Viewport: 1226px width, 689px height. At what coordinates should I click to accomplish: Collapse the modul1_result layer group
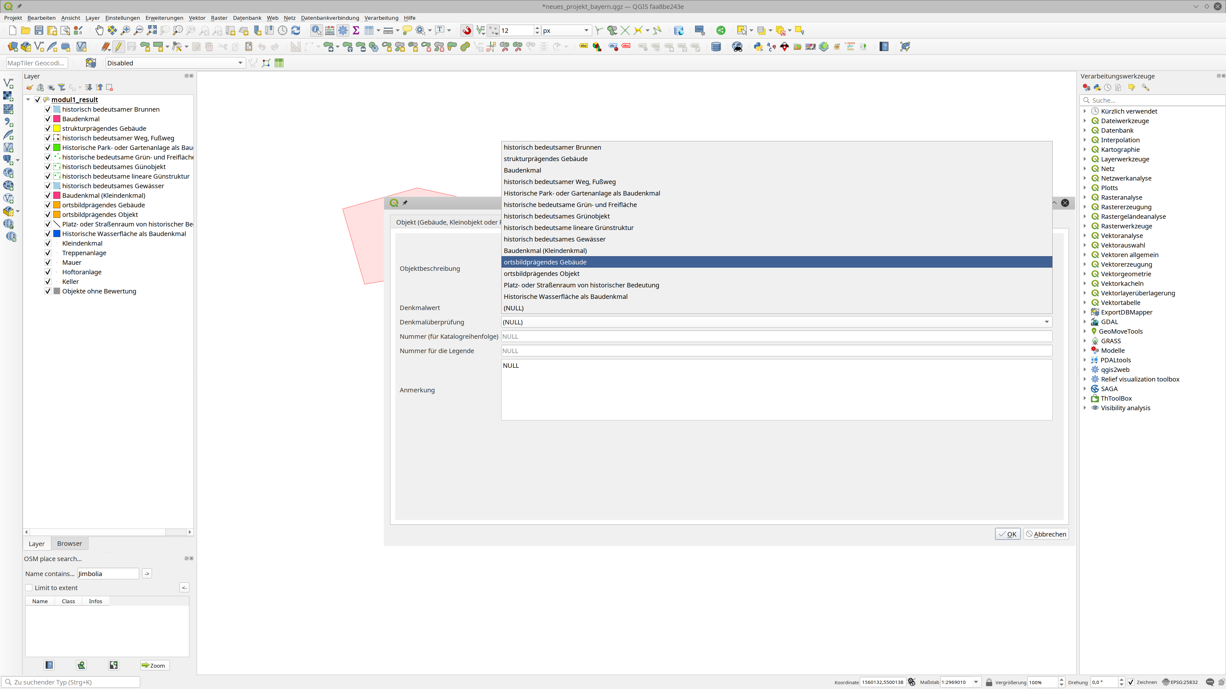28,100
